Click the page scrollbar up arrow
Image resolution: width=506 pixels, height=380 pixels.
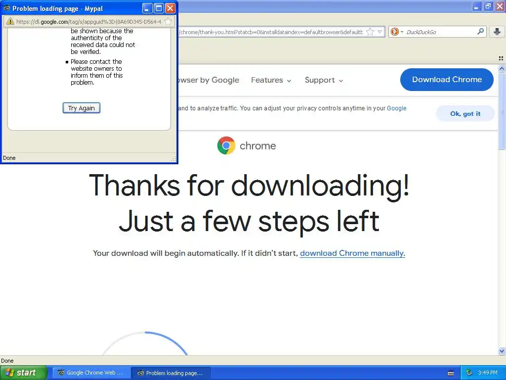[x=502, y=68]
